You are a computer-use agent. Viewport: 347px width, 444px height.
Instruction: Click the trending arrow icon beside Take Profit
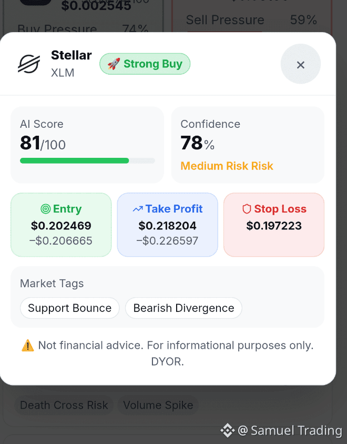pos(138,209)
